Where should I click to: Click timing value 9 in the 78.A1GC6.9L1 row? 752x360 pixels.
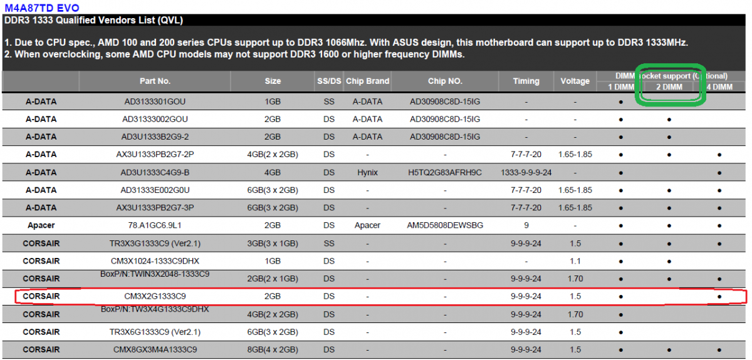pyautogui.click(x=526, y=225)
